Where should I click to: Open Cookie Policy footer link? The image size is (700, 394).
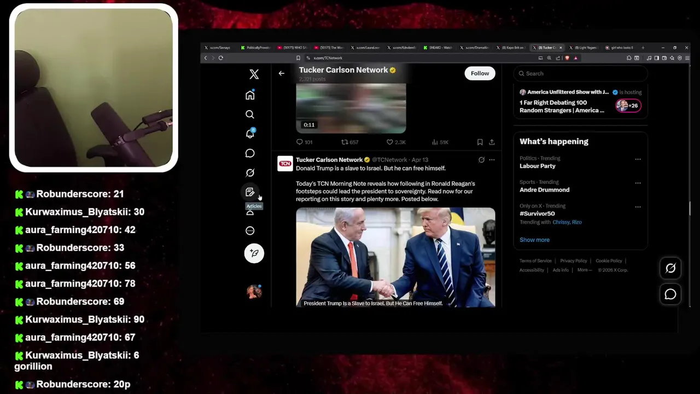pyautogui.click(x=609, y=261)
